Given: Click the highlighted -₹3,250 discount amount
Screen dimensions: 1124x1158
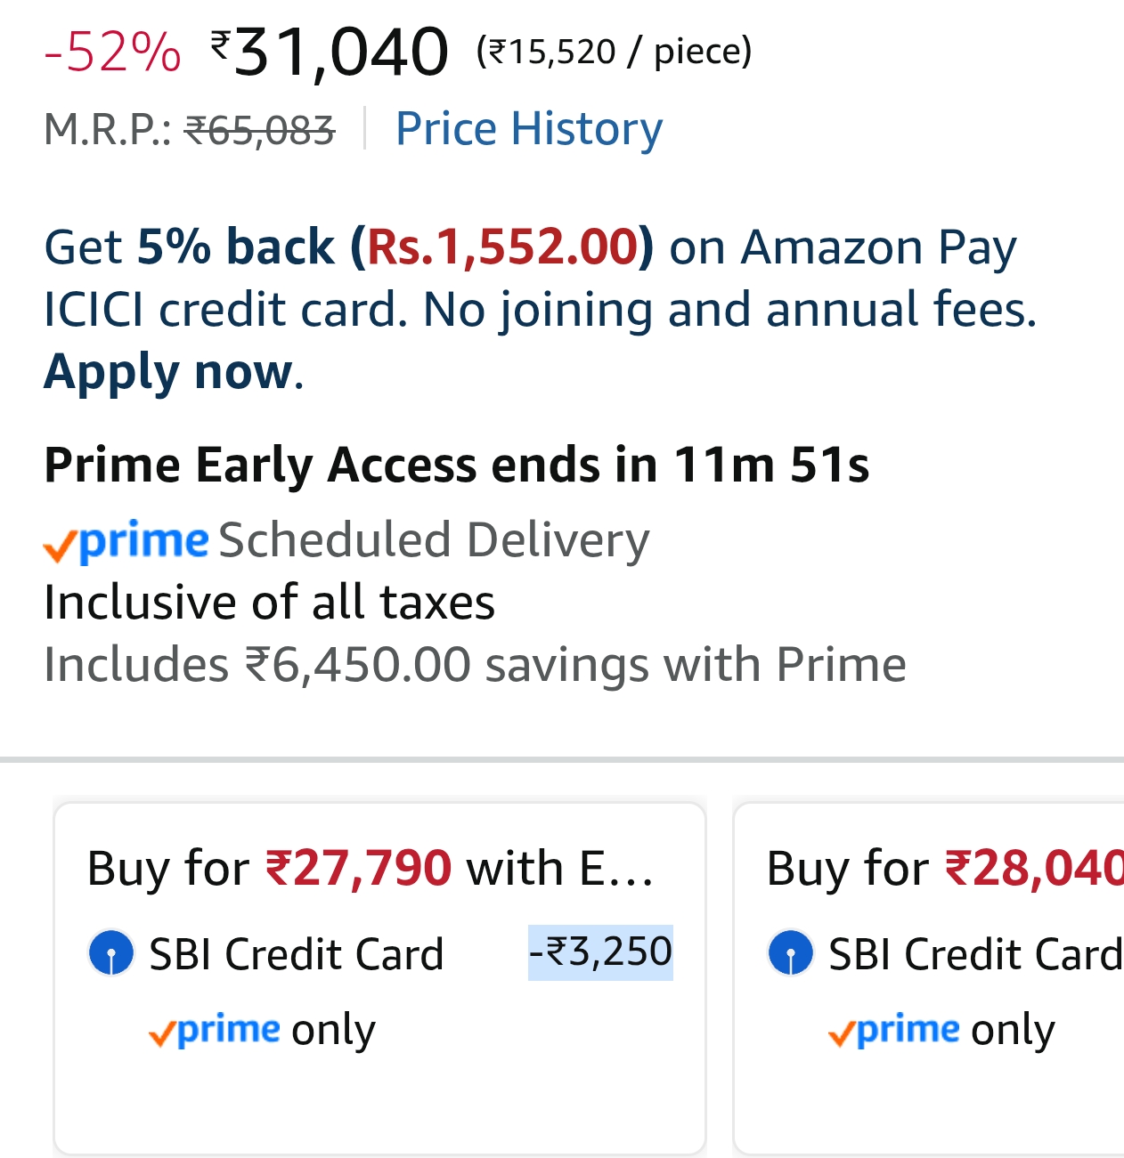Looking at the screenshot, I should [x=600, y=952].
